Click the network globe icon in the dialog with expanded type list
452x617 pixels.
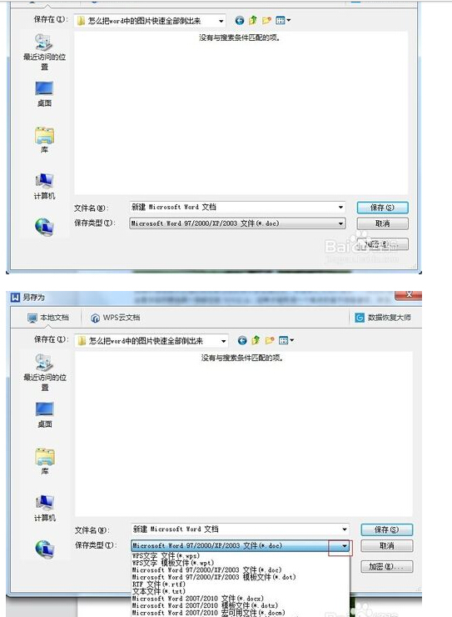click(44, 549)
